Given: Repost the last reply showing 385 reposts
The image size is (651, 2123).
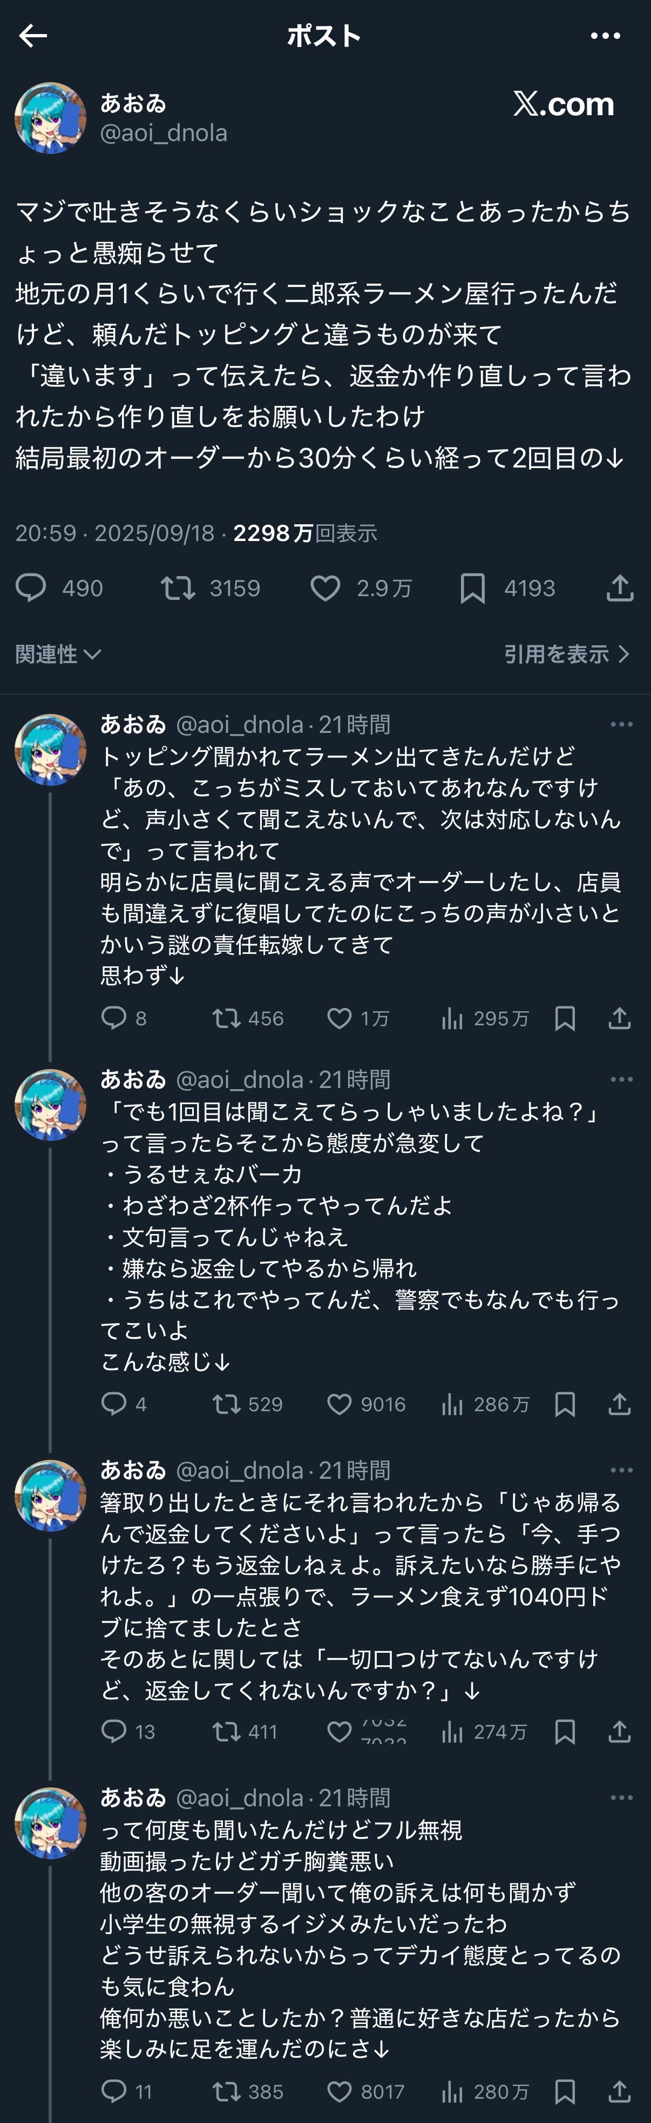Looking at the screenshot, I should click(226, 2091).
